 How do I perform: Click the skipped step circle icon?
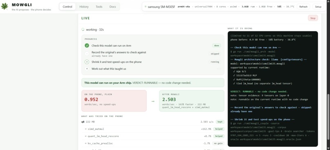click(x=87, y=54)
